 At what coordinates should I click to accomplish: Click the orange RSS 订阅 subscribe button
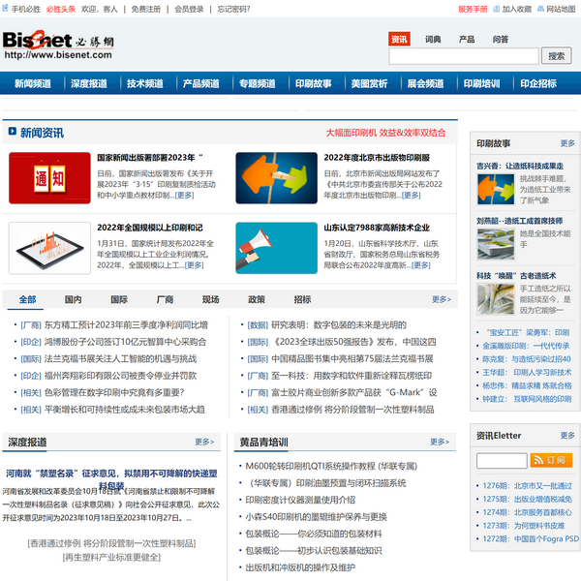(551, 459)
